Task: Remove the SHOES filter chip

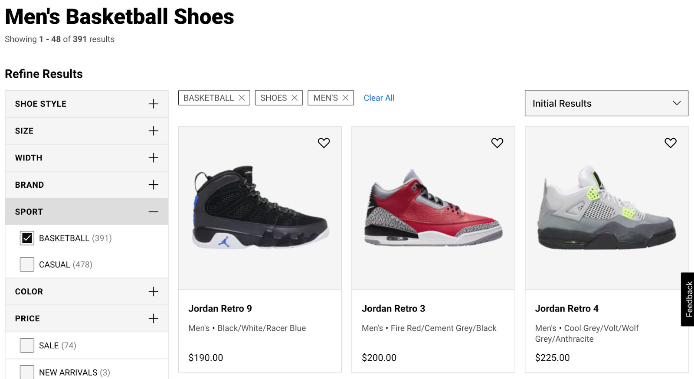Action: [295, 98]
